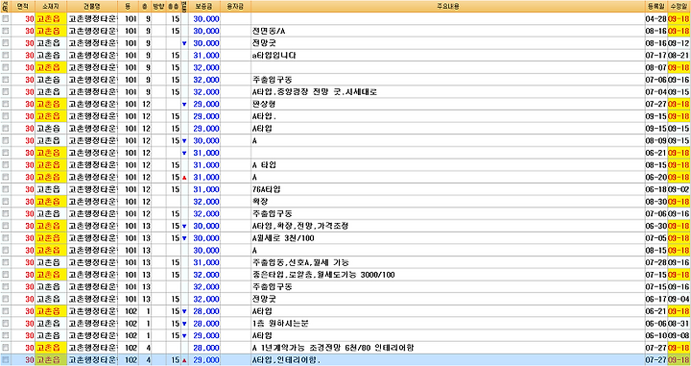Click the 102 building number in the 1층 원하시는분 row

[x=131, y=324]
